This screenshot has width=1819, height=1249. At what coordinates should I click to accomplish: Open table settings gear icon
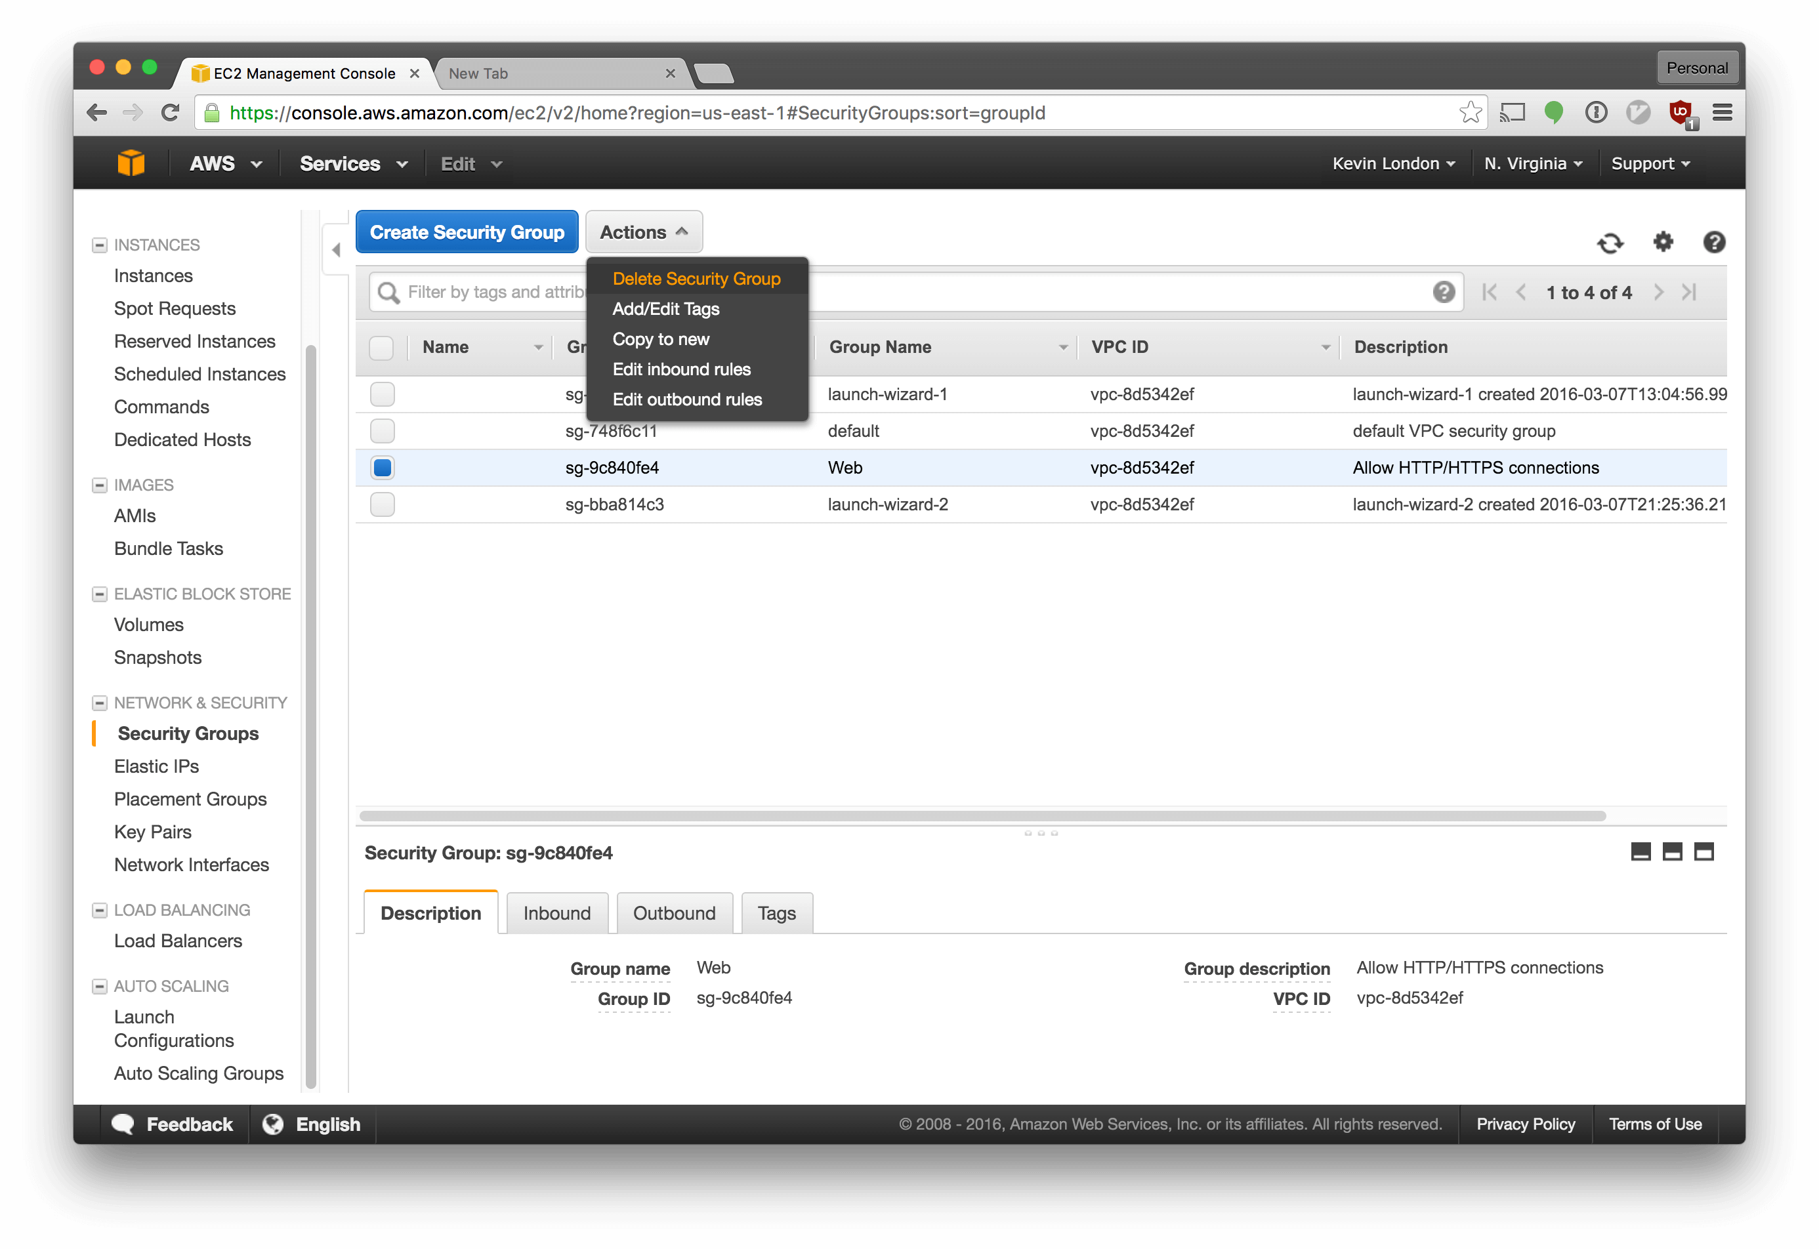[1662, 242]
